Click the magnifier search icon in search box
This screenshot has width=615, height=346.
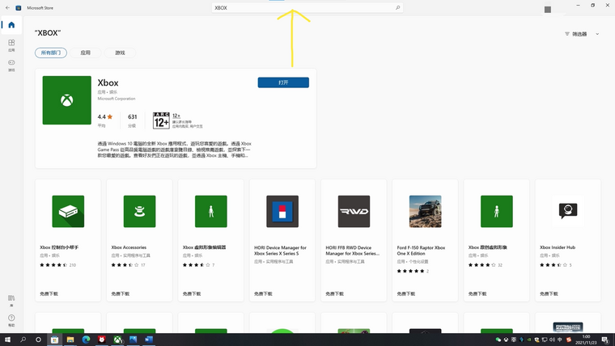click(x=397, y=7)
